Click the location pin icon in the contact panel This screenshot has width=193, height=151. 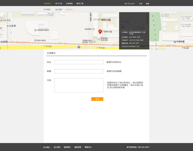pos(123,27)
